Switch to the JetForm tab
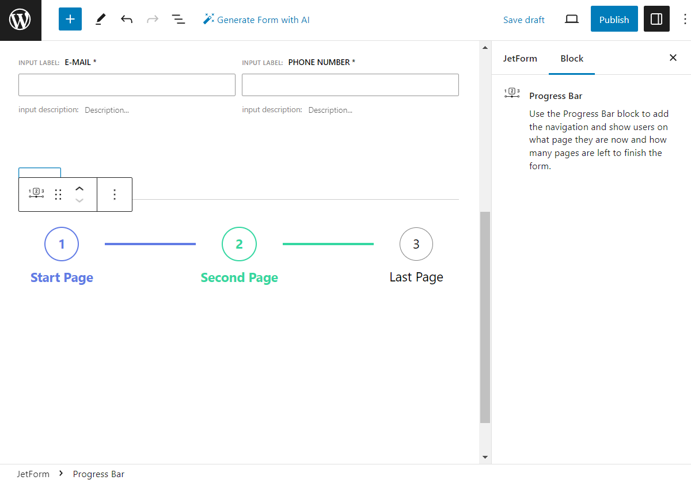 520,58
